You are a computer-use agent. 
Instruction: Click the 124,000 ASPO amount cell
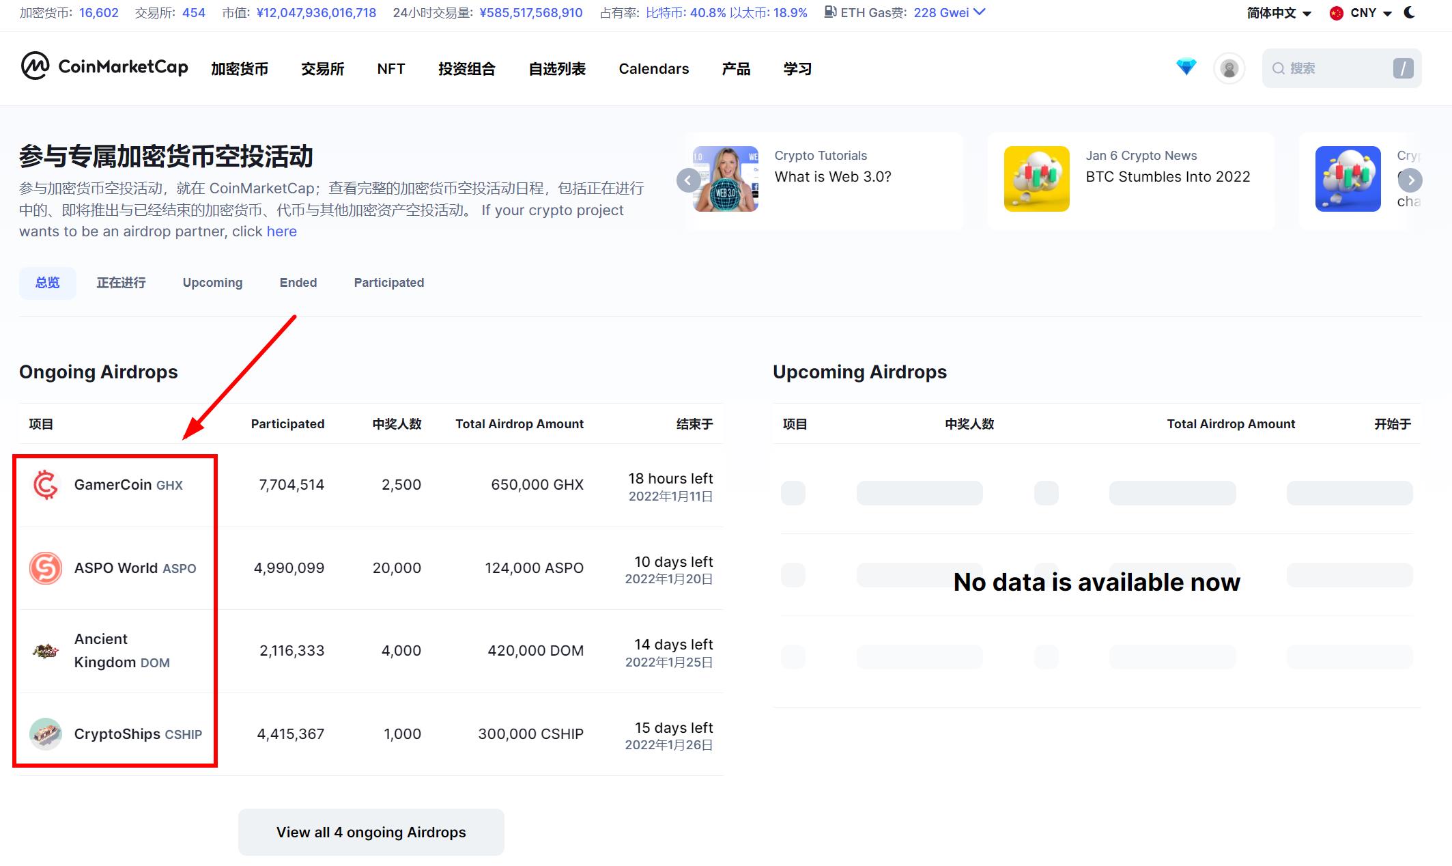click(x=535, y=568)
